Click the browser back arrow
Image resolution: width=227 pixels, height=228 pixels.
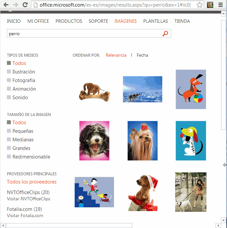point(6,5)
